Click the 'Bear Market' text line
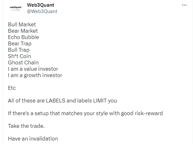 tap(23, 31)
